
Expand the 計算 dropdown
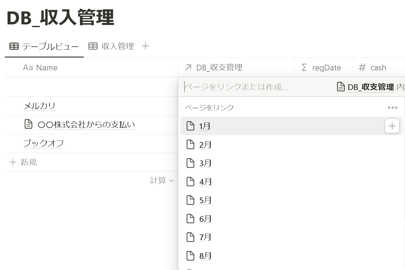coord(162,181)
